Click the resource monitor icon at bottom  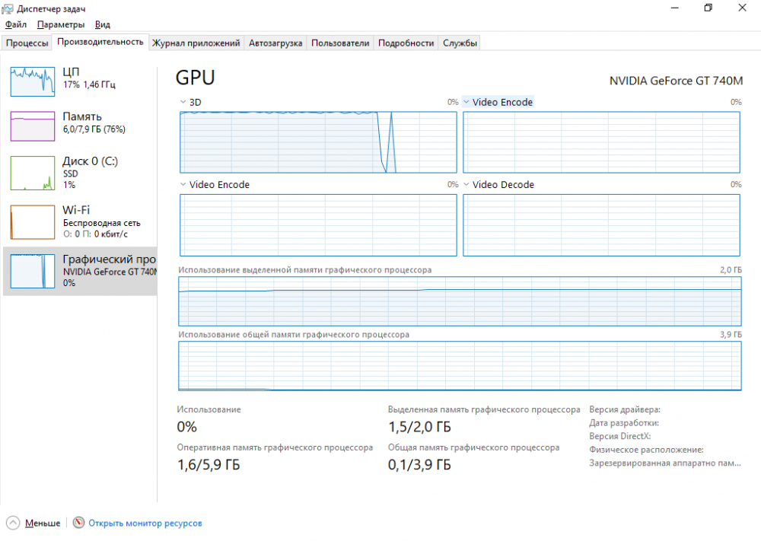tap(78, 523)
